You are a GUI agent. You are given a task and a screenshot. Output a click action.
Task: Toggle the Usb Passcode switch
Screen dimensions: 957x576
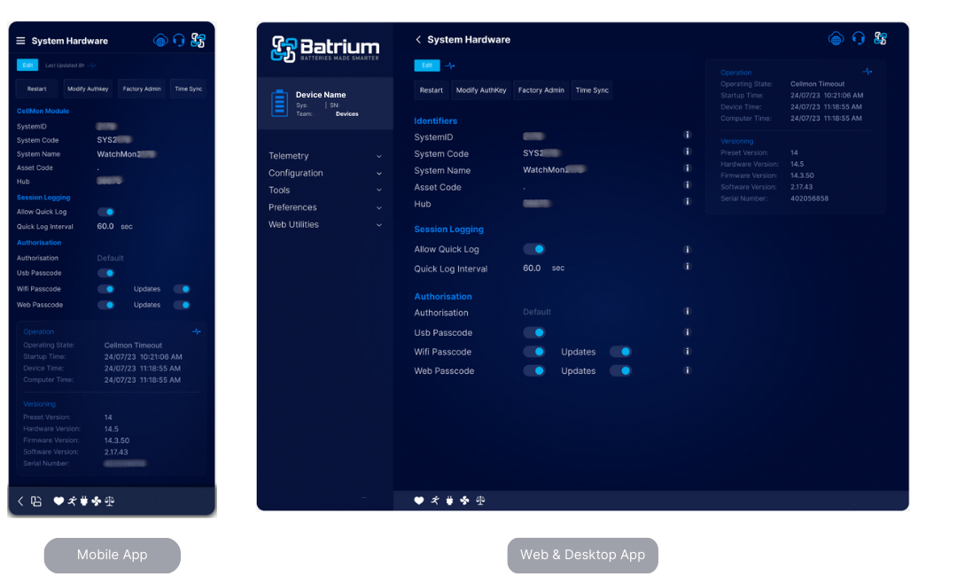point(533,332)
